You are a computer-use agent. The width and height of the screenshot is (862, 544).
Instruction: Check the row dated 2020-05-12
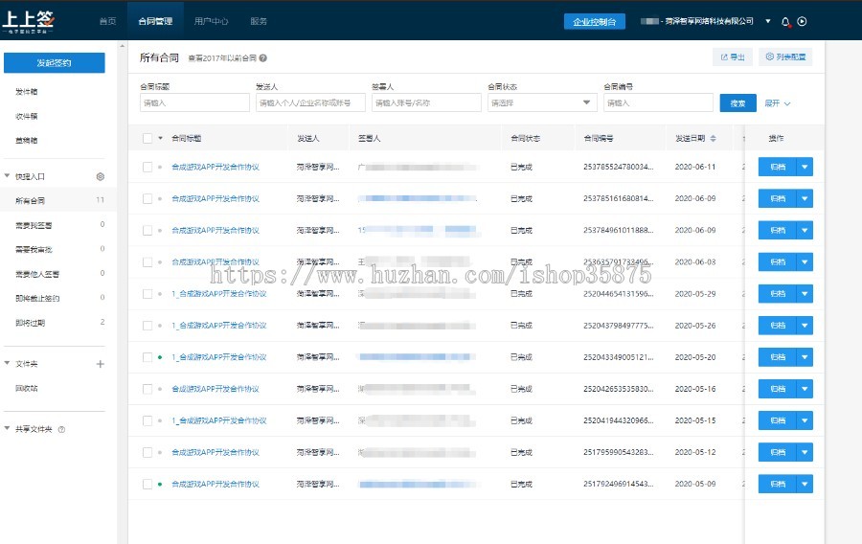(x=147, y=452)
